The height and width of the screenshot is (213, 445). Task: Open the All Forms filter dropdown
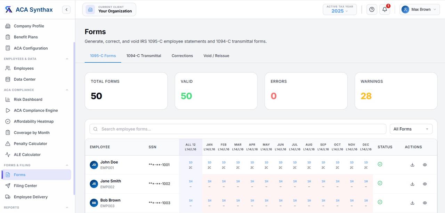(x=411, y=129)
